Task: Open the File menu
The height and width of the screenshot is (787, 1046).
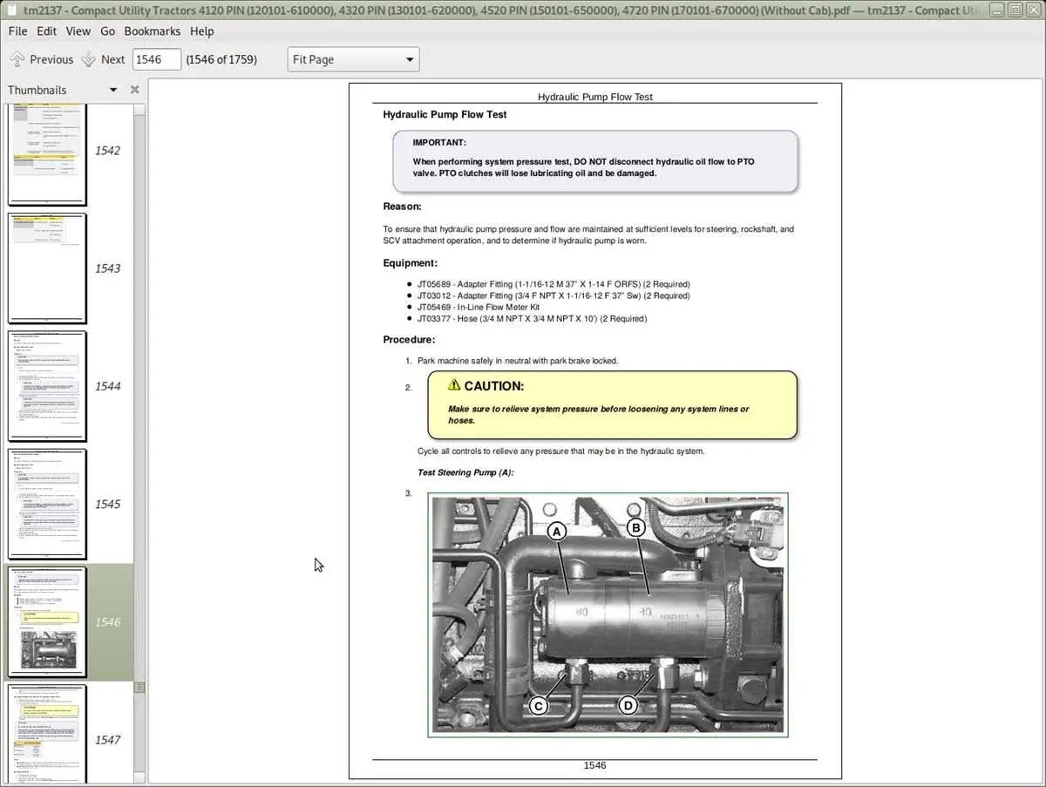Action: pyautogui.click(x=17, y=31)
